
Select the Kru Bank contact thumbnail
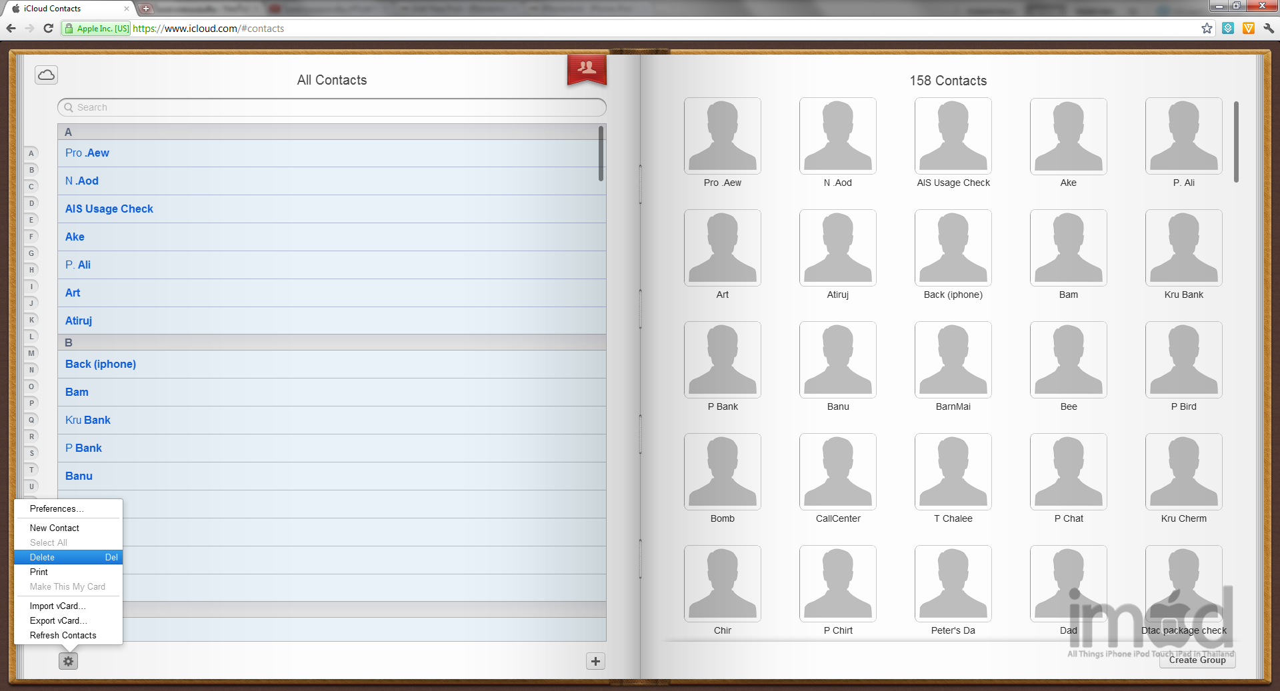click(x=1183, y=248)
